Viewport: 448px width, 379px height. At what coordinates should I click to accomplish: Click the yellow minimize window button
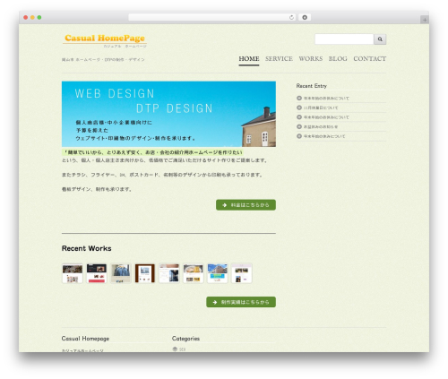(32, 18)
